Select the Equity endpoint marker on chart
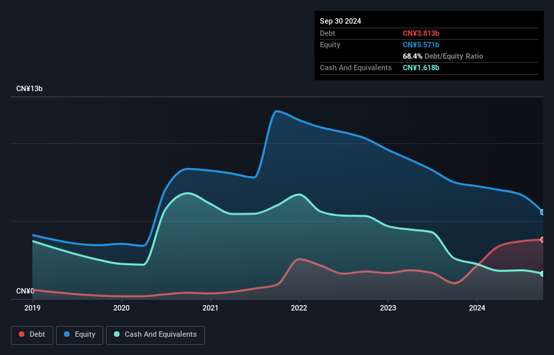This screenshot has width=554, height=355. 543,213
